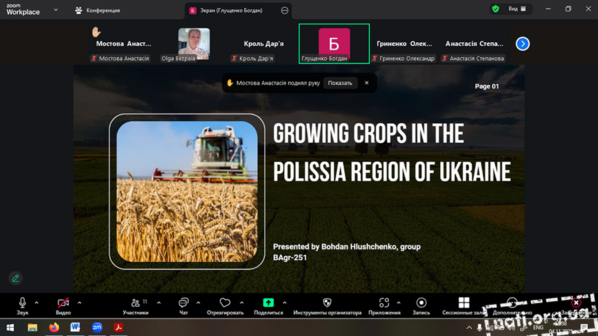Click the green Share screen icon

[268, 303]
